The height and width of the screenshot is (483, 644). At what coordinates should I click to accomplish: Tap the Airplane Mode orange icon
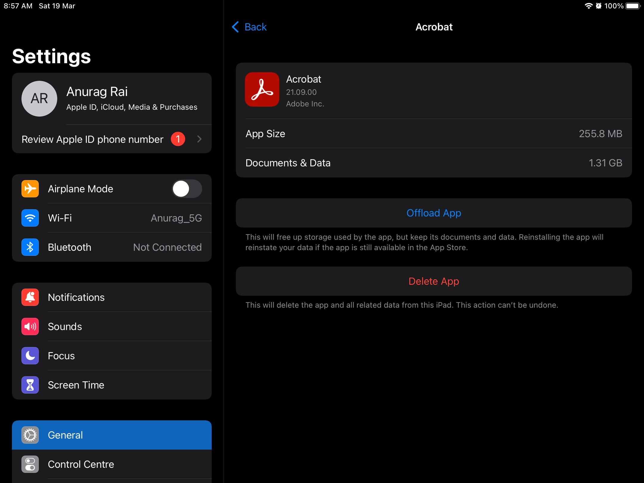coord(30,189)
